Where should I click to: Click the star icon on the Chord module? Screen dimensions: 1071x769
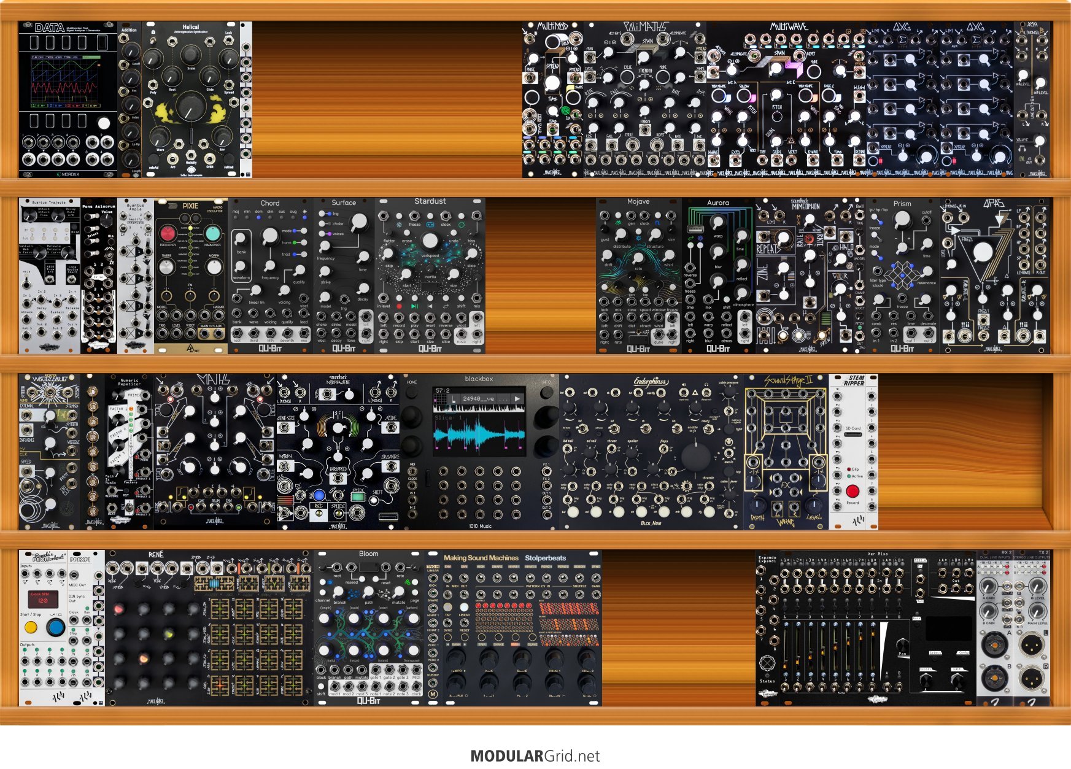304,212
